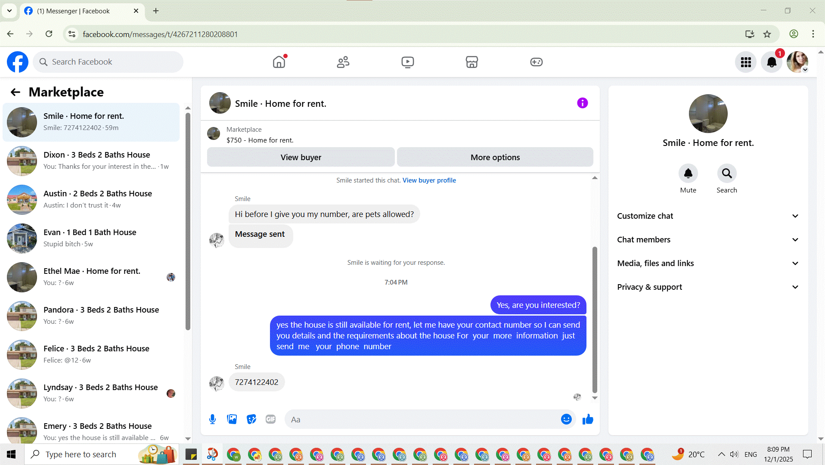Click the Aa message input field
Image resolution: width=825 pixels, height=465 pixels.
point(422,420)
